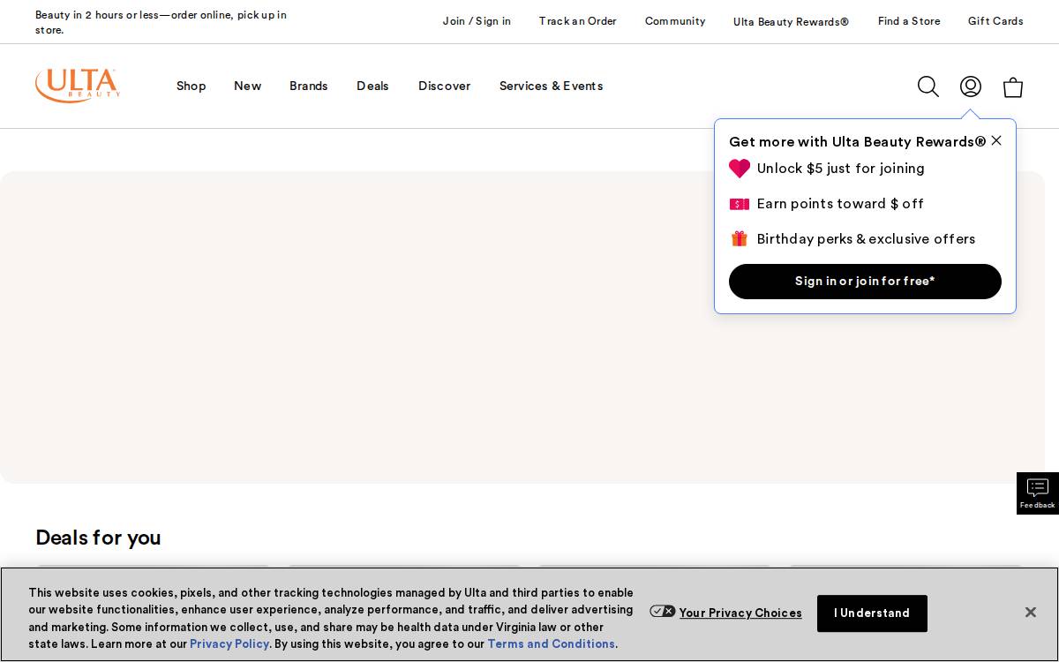
Task: Open Ulta Beauty Rewards link in top bar
Action: (792, 21)
